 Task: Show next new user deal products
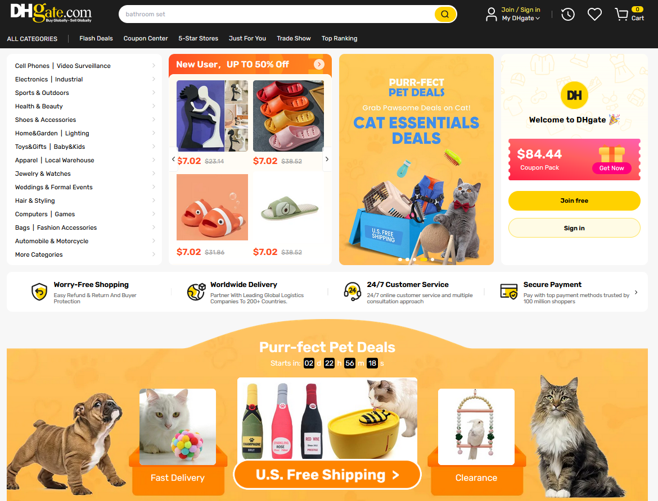pyautogui.click(x=327, y=160)
